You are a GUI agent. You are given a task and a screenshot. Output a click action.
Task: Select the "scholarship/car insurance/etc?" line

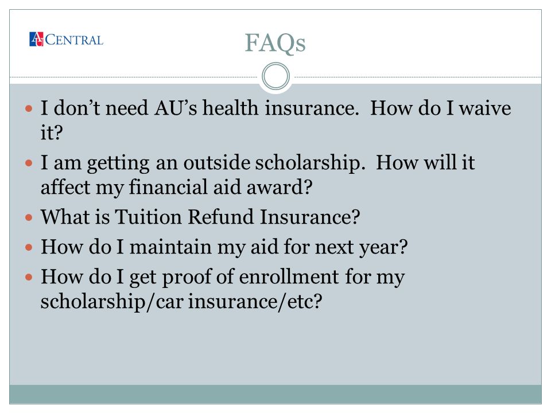(181, 302)
